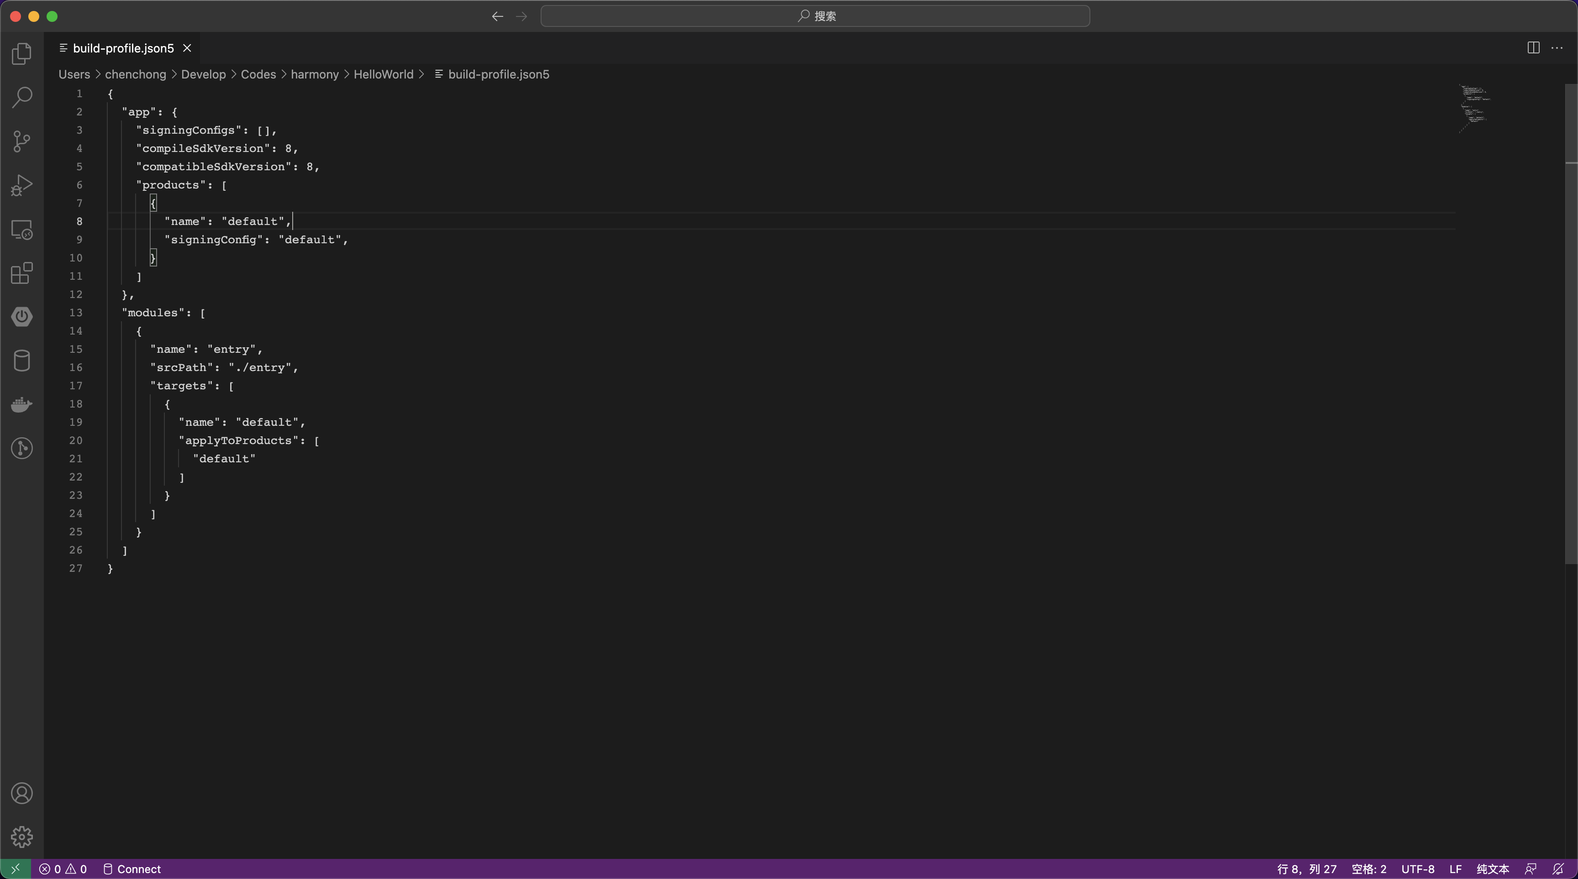Change indentation via 空格: 2
This screenshot has width=1578, height=879.
coord(1369,869)
